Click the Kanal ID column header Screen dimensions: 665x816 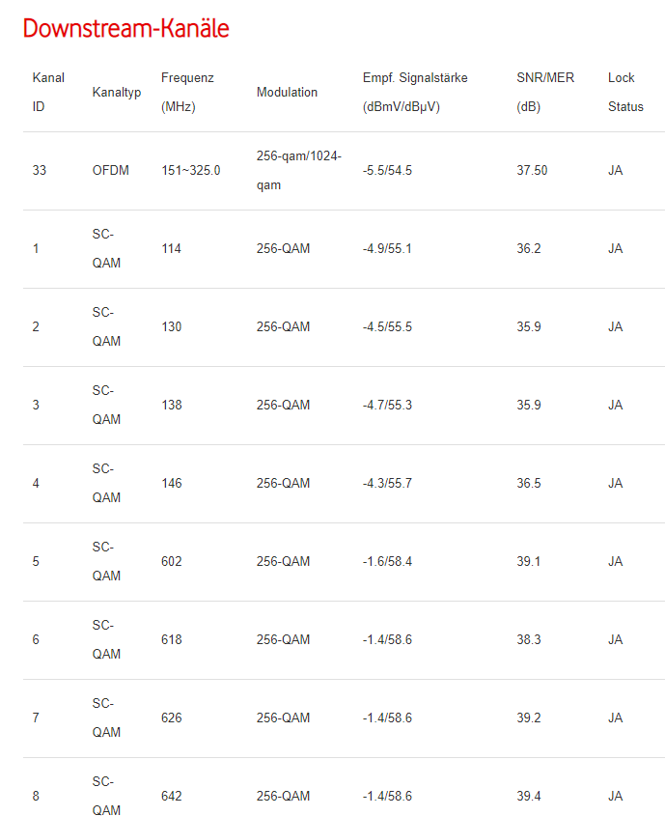(48, 92)
